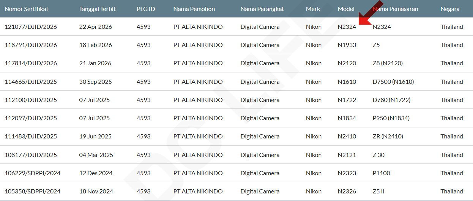Screen dimensions: 473x201
Task: Click the Z5 II marketing name
Action: tap(378, 192)
